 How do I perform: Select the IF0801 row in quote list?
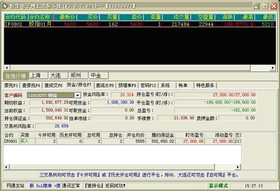point(140,24)
